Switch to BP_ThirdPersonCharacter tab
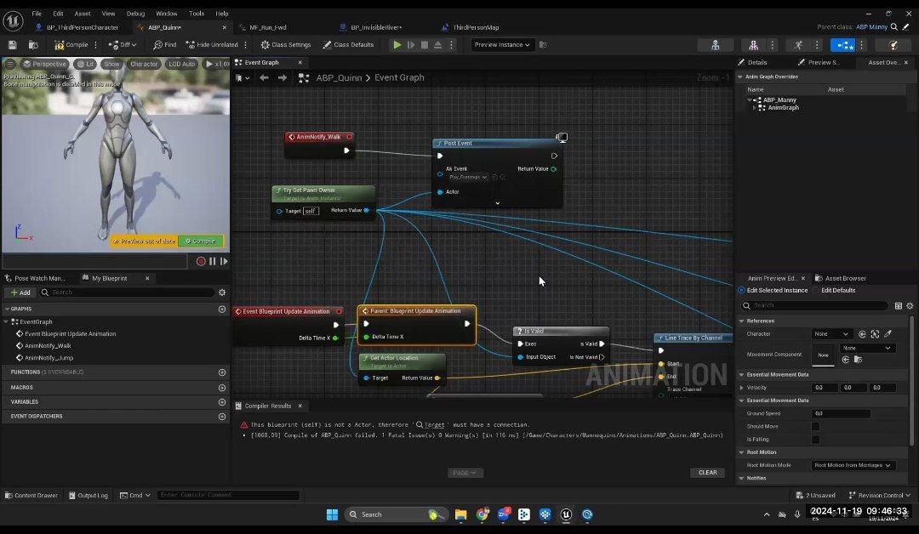 [82, 27]
